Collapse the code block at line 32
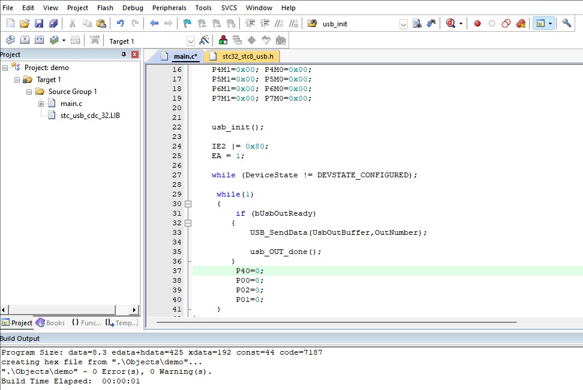The width and height of the screenshot is (583, 390). [188, 223]
